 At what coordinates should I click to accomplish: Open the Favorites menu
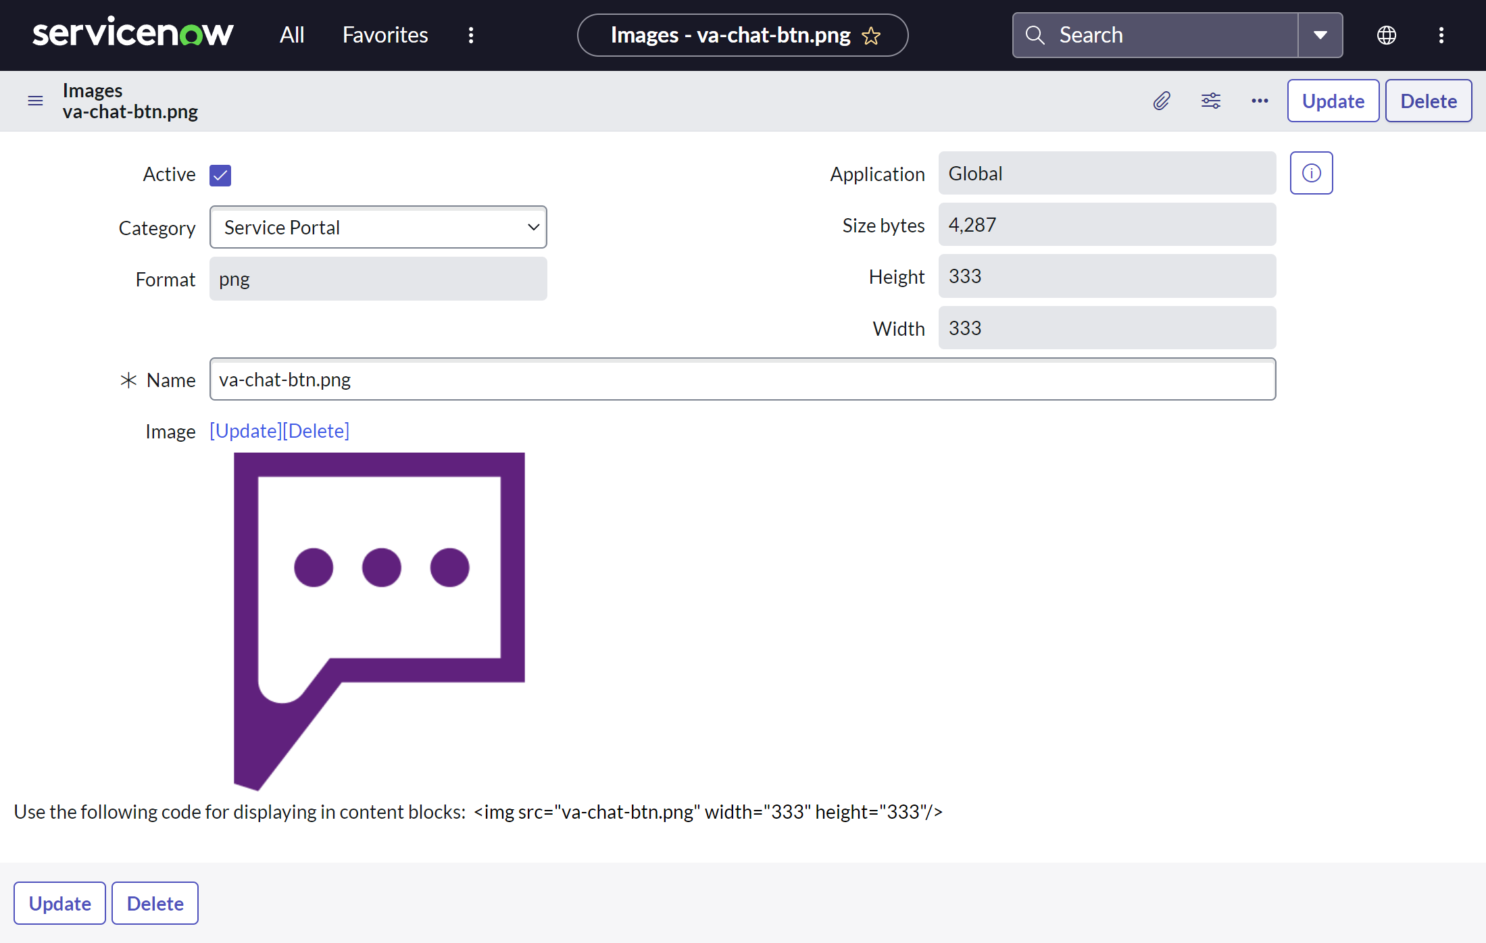(385, 35)
